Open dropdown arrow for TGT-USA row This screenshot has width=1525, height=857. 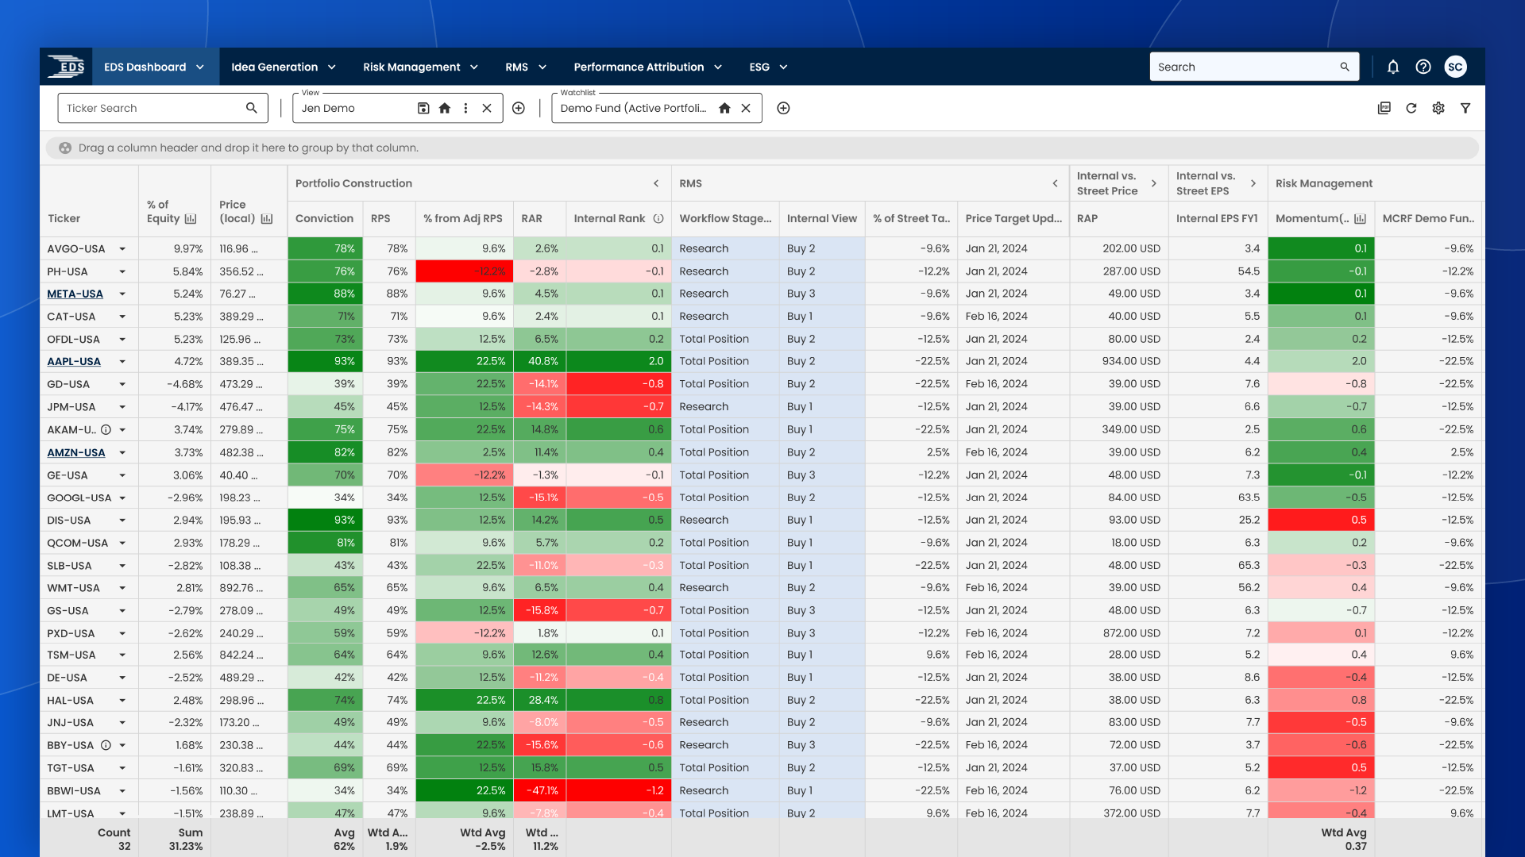pos(122,769)
